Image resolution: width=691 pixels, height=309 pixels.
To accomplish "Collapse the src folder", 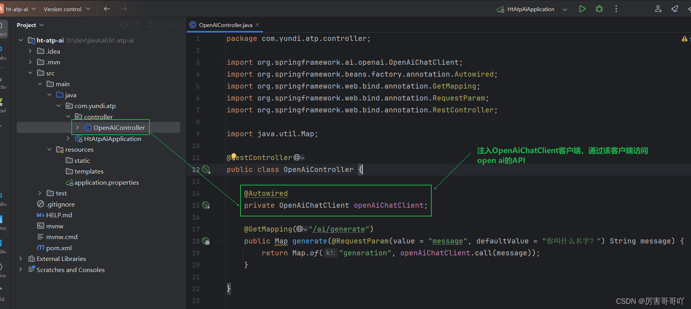I will click(30, 73).
